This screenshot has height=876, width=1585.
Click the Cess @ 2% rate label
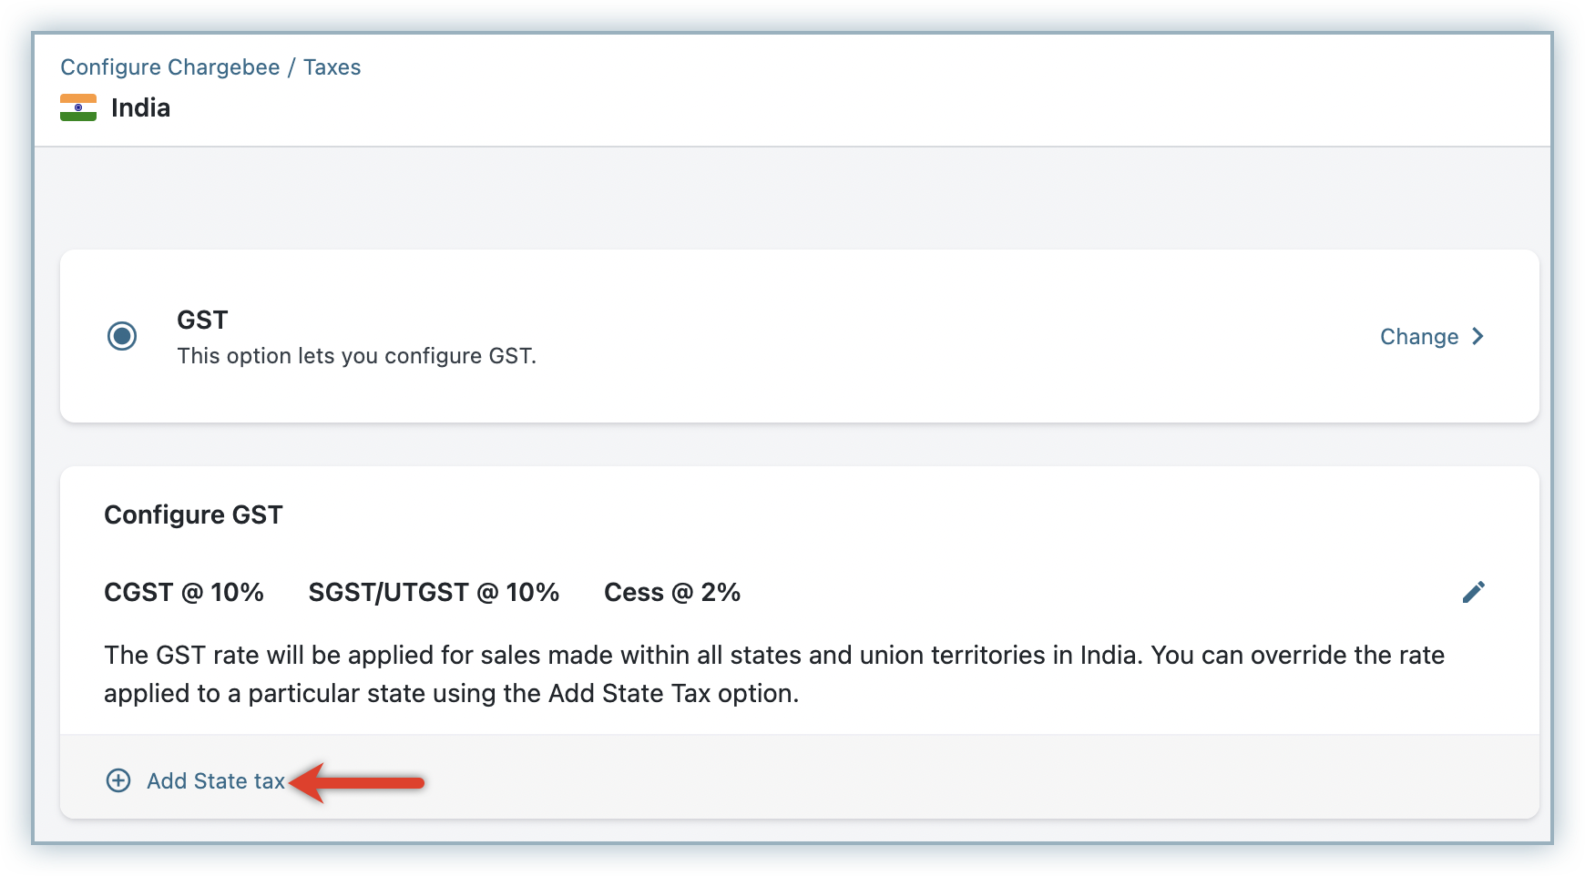[x=672, y=592]
